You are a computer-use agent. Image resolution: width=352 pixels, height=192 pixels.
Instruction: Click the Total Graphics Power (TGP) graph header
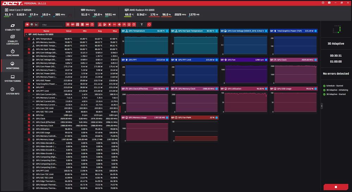294,31
